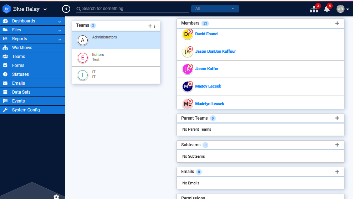Open the All search filter dropdown
Screen dimensions: 353x199
click(x=215, y=9)
